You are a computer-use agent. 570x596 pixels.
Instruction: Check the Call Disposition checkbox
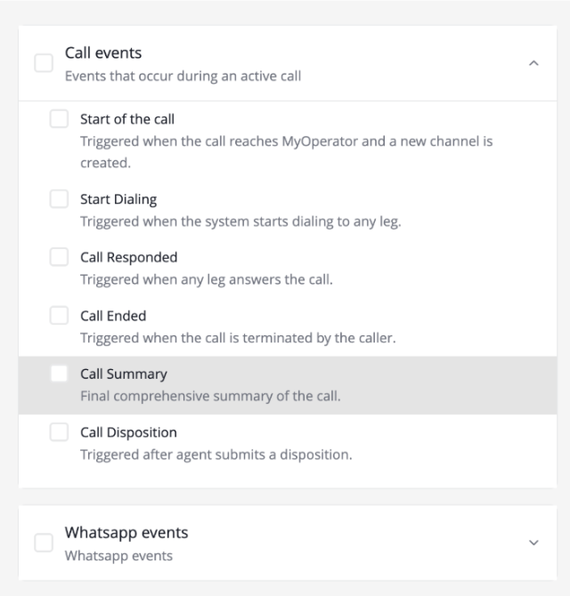[x=59, y=432]
